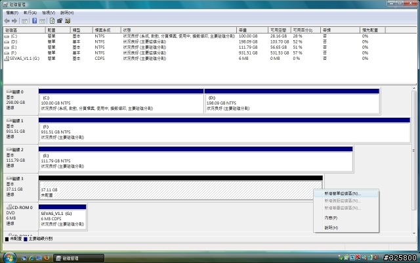Toggle the action pane toolbar icon
Image resolution: width=420 pixels, height=263 pixels.
[x=42, y=21]
